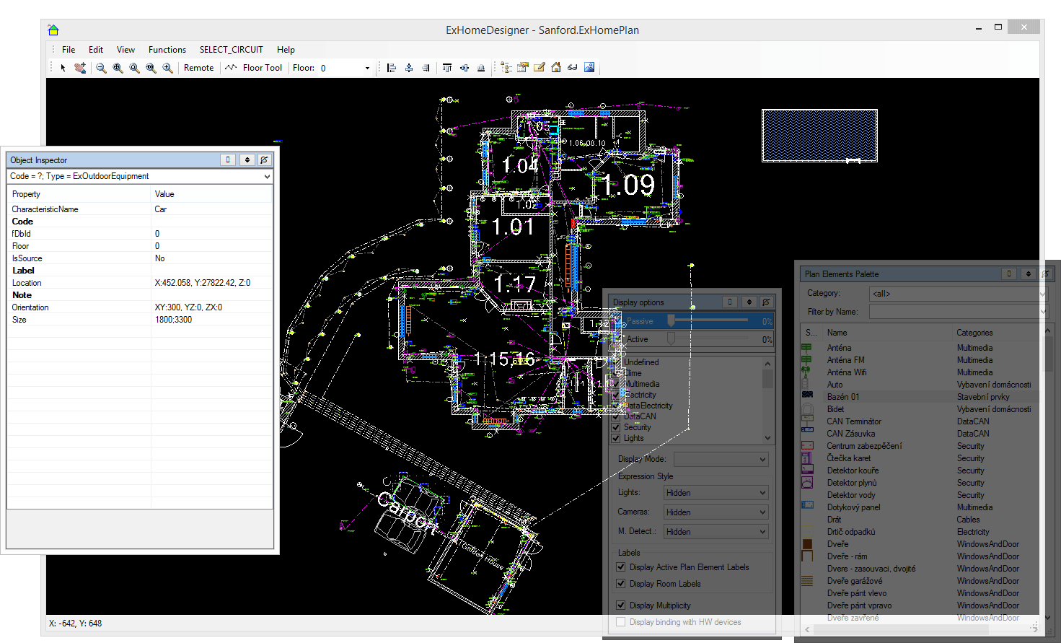Toggle the Display Multiplicity checkbox
The height and width of the screenshot is (643, 1061).
(x=621, y=605)
